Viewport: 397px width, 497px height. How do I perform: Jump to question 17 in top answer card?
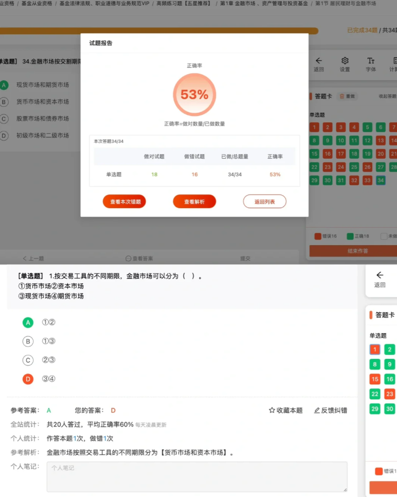[x=341, y=154]
